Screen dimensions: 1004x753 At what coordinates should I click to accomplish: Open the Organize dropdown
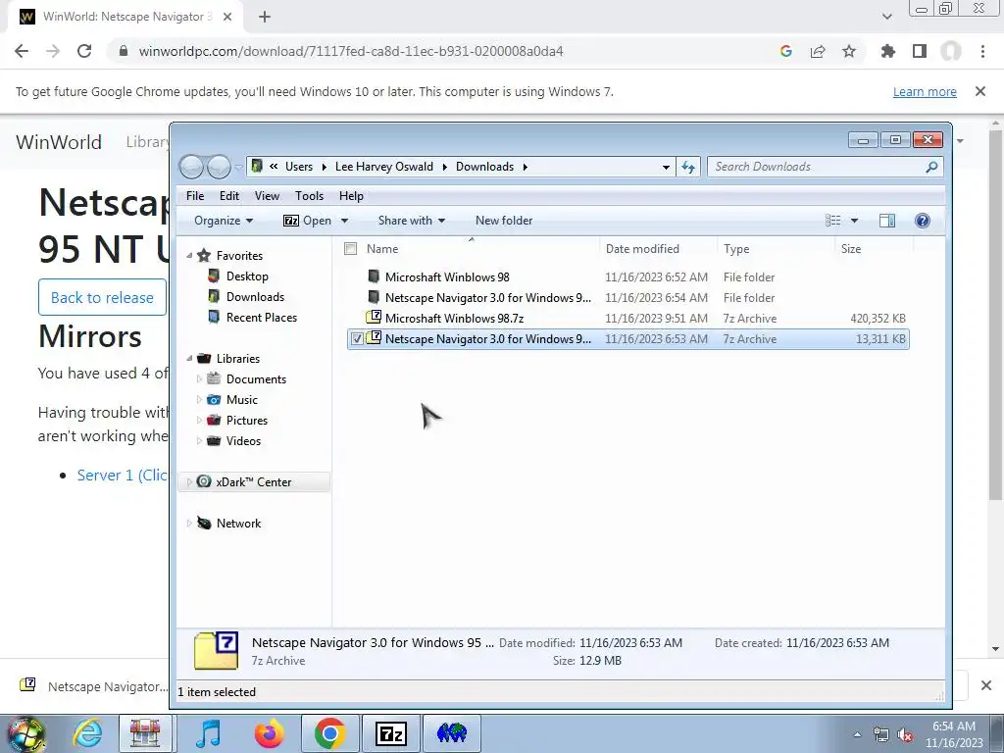[224, 221]
